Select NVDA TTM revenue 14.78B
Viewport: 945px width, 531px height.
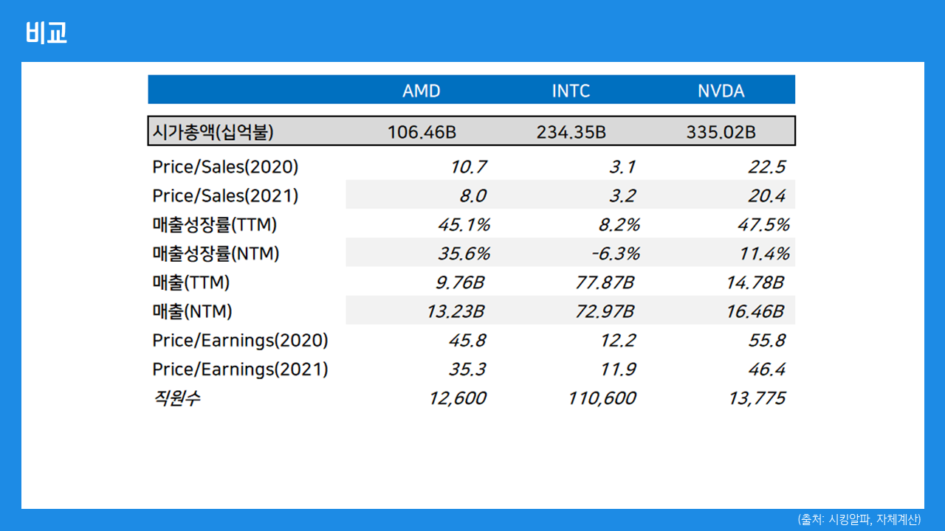(x=755, y=282)
